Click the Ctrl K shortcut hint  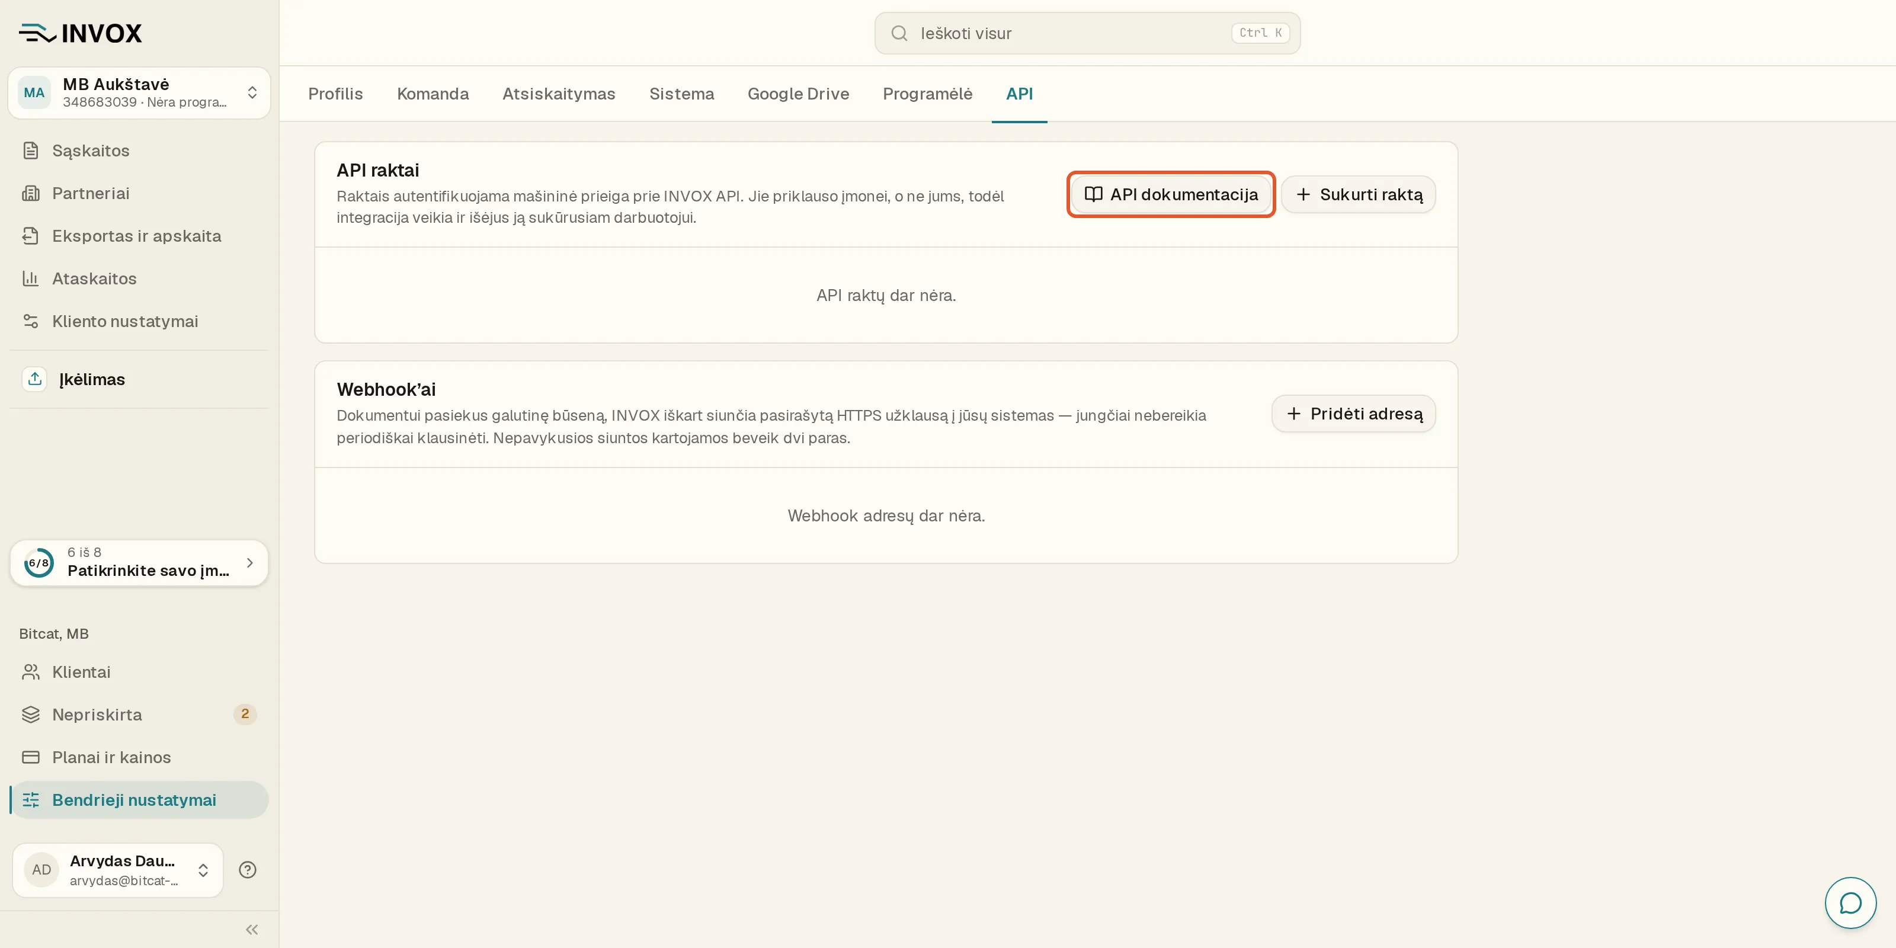click(x=1260, y=33)
